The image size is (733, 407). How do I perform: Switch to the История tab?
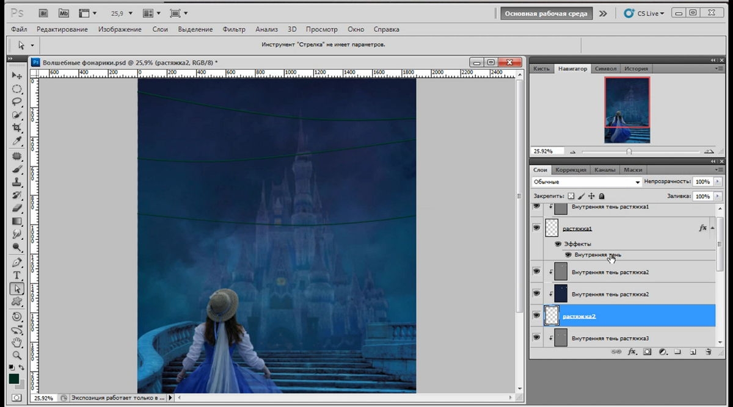636,69
